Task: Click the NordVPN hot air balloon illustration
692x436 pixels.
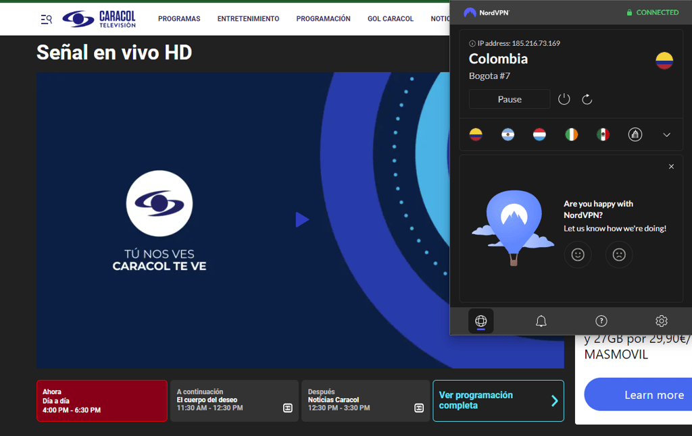Action: [x=513, y=228]
